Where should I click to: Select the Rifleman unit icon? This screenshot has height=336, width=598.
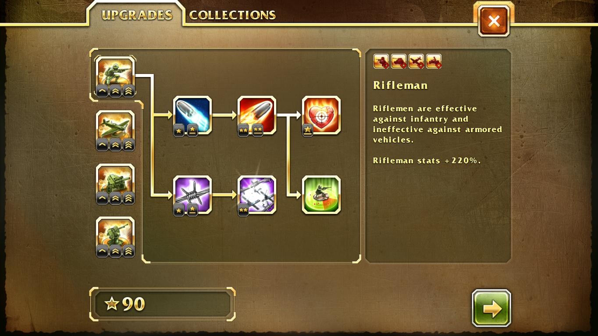pyautogui.click(x=115, y=72)
